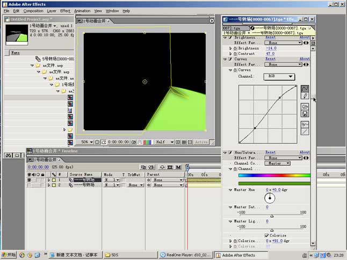
Task: Open a saved curve file
Action: point(305,107)
